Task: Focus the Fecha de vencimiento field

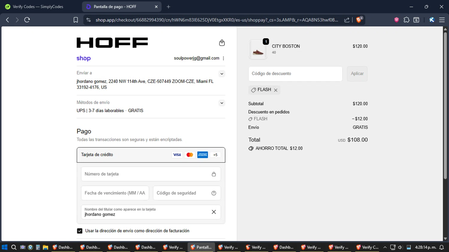Action: 115,193
